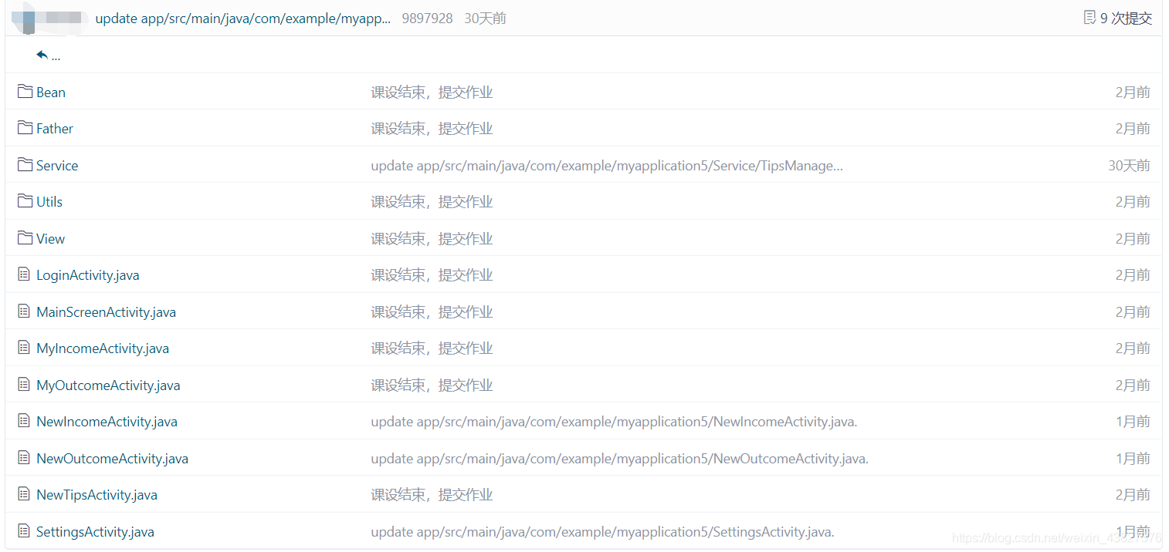Click the file icon beside MainScreenActivity.java
This screenshot has height=552, width=1169.
[24, 311]
